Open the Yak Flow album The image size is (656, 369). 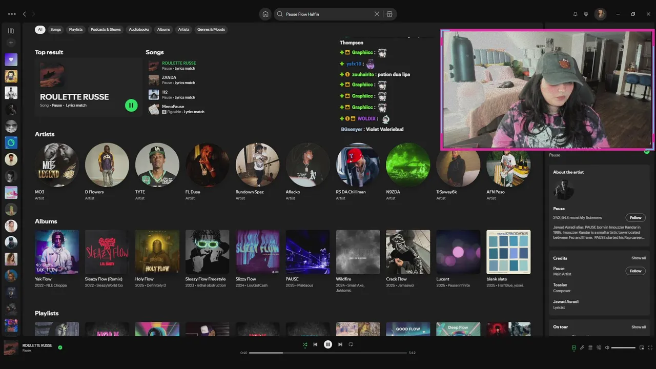click(x=57, y=259)
